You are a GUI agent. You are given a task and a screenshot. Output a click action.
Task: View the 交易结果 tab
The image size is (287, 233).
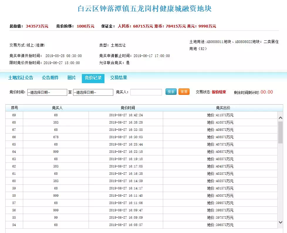point(119,78)
